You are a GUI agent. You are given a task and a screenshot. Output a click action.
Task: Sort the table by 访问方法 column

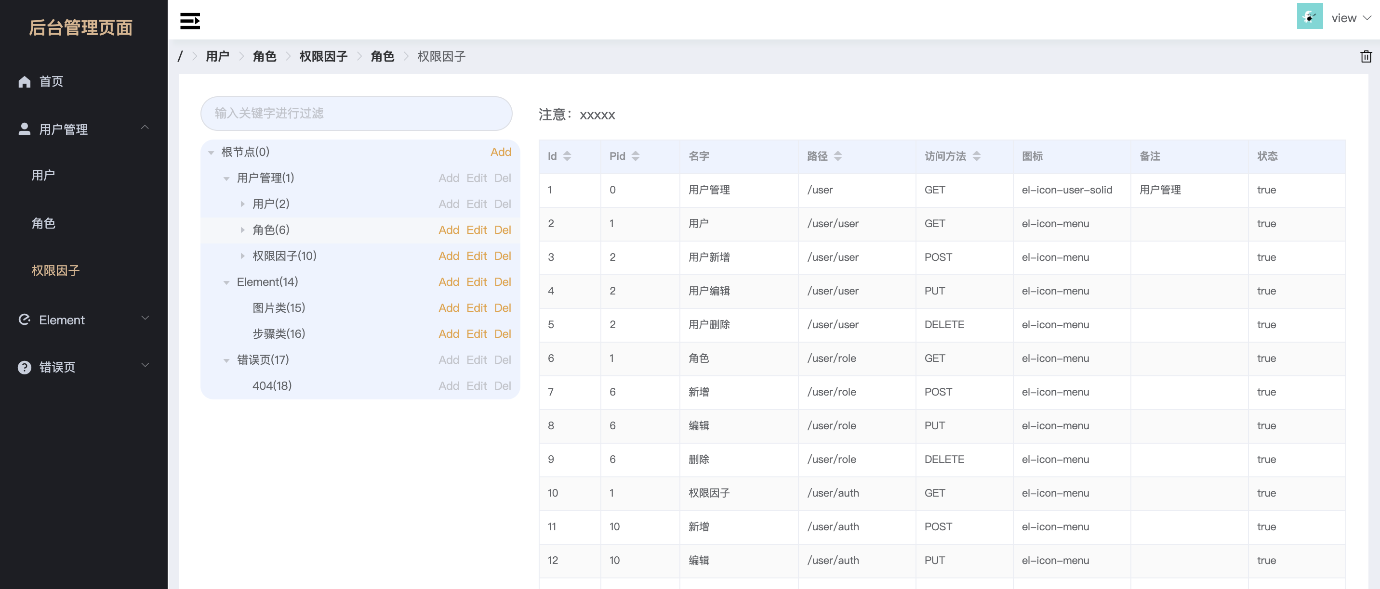point(976,156)
